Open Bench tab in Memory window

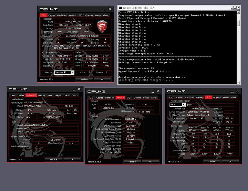point(146,98)
